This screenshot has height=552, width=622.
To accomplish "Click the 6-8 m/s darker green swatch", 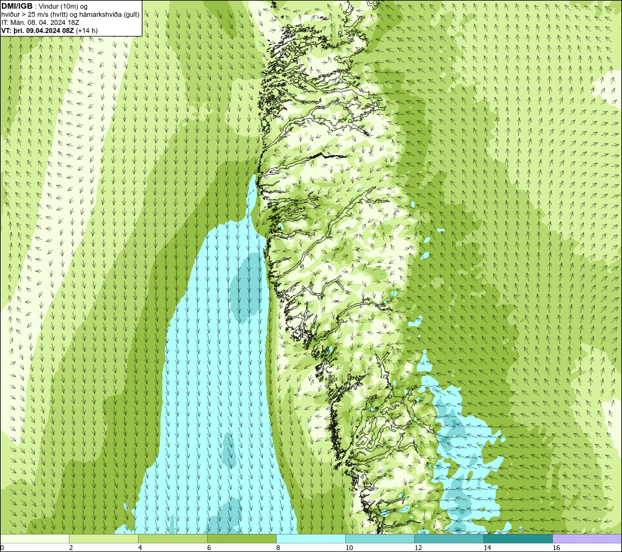I will pos(242,538).
